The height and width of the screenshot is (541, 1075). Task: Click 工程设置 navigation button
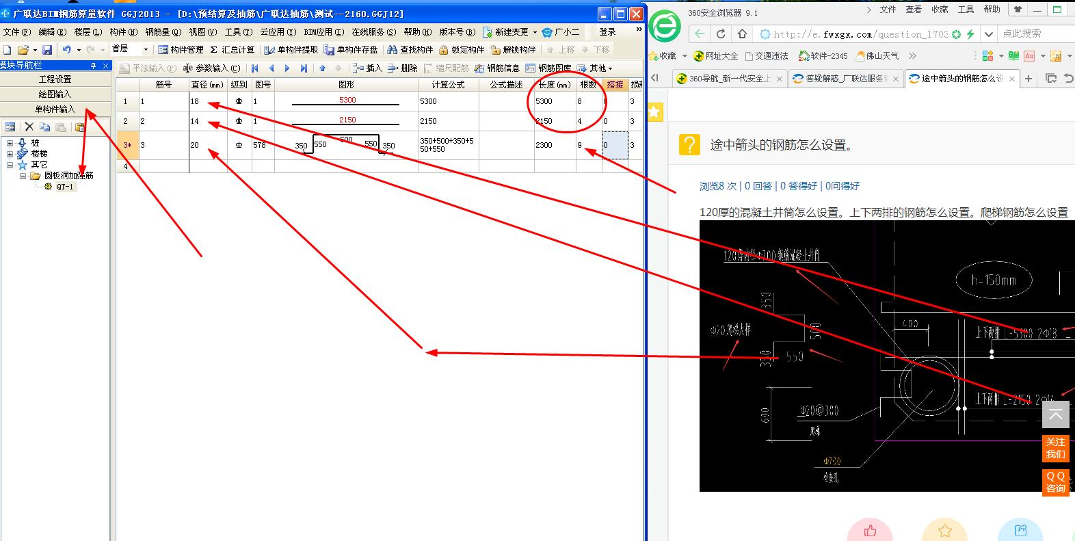[x=55, y=79]
